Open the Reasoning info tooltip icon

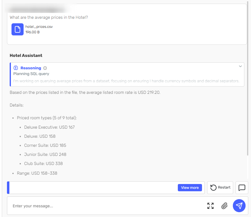click(45, 68)
